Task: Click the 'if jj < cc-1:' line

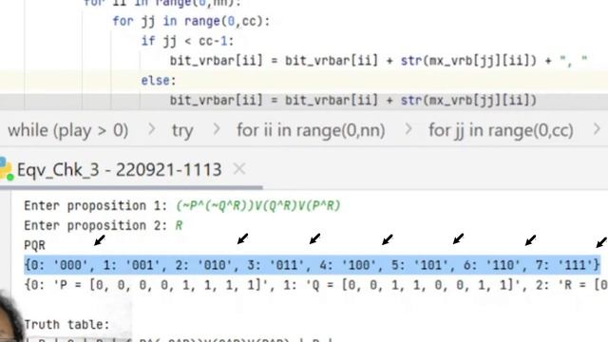Action: (x=188, y=41)
